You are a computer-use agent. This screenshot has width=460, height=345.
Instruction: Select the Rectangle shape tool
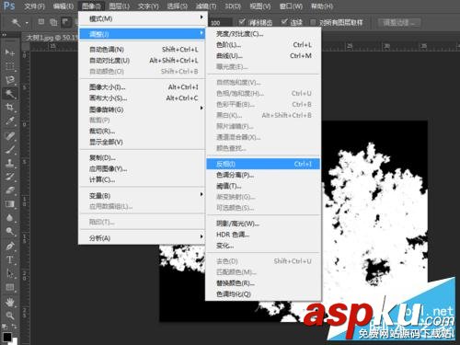[x=10, y=287]
